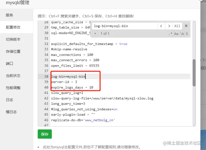Click the green 保存 button
The image size is (206, 150).
coord(45,134)
